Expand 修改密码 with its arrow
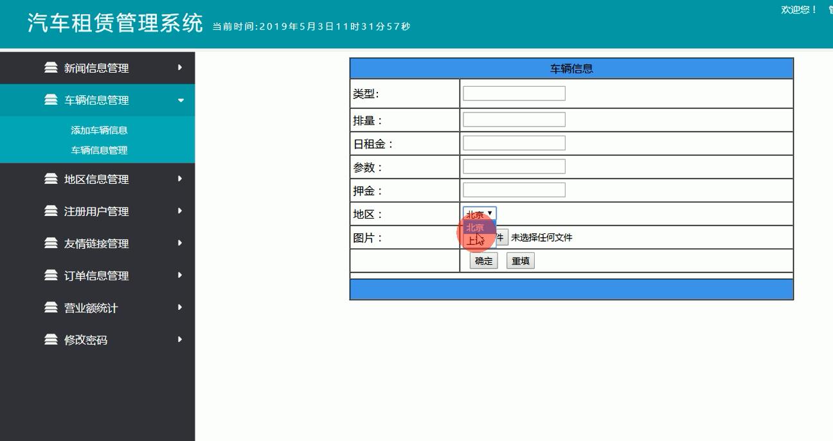This screenshot has height=441, width=833. tap(180, 339)
